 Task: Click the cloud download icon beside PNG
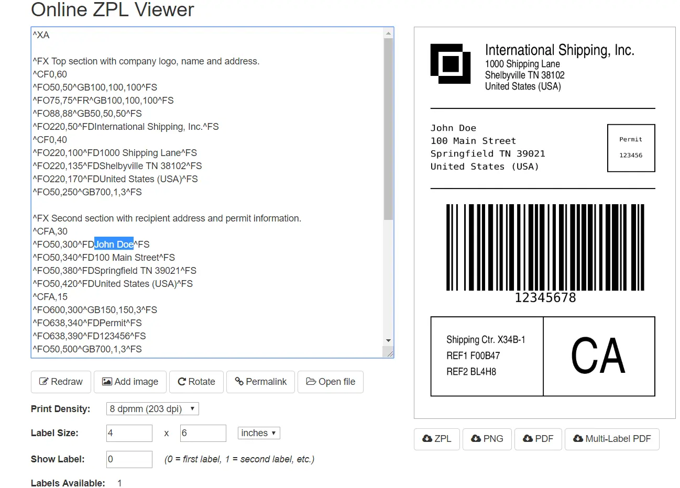(476, 439)
